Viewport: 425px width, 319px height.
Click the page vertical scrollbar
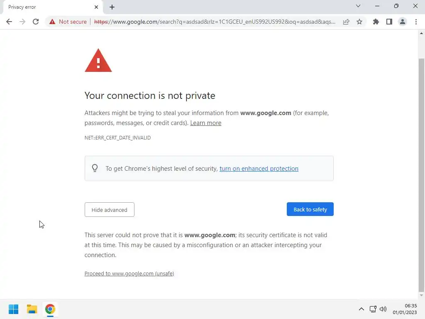(421, 166)
